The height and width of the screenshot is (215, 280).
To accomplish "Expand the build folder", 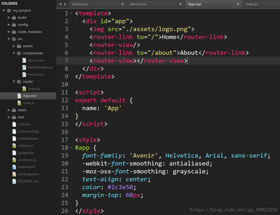I will pyautogui.click(x=9, y=18).
